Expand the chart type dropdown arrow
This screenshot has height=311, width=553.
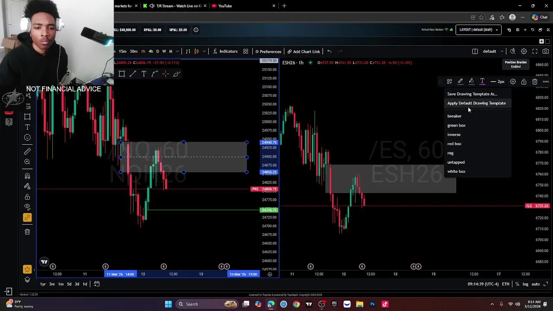[204, 51]
